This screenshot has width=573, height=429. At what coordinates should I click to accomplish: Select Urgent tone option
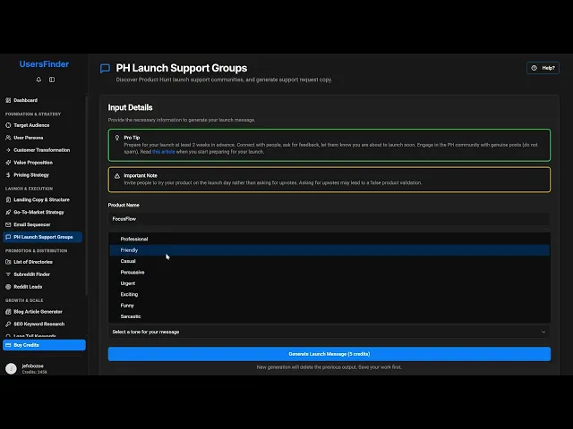(329, 283)
